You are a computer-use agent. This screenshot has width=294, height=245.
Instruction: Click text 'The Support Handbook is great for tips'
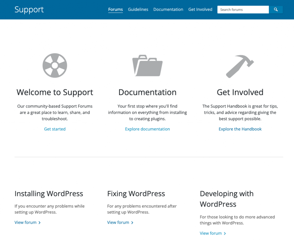click(240, 106)
